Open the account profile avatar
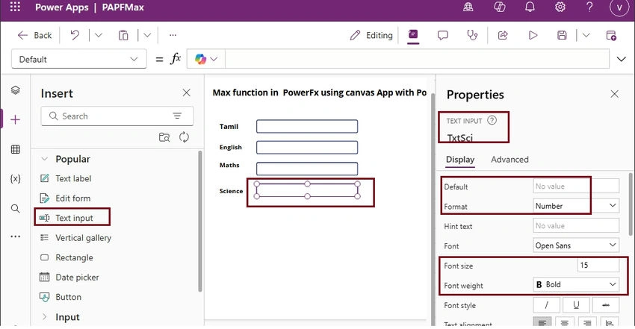635x329 pixels. [x=619, y=7]
